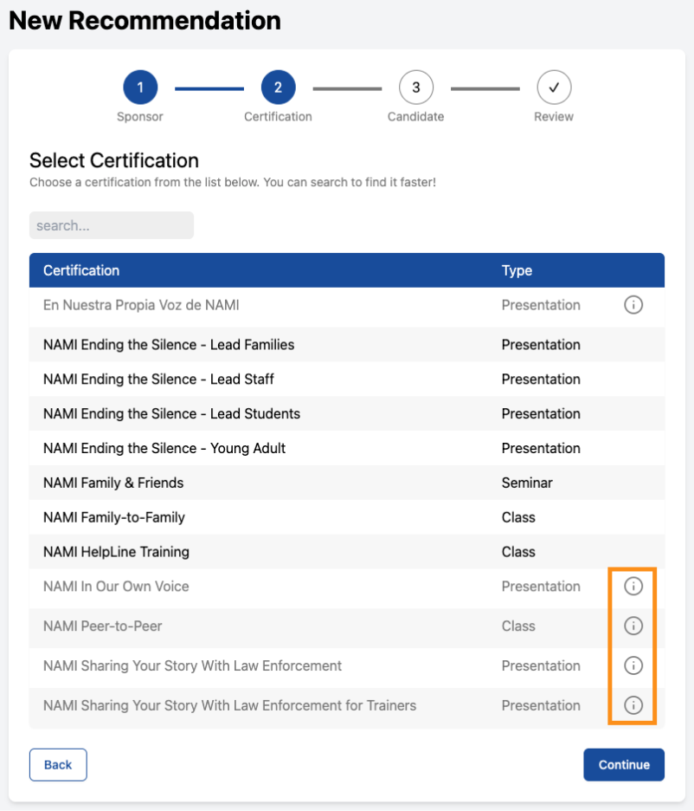Pick NAMI HelpLine Training certification

tap(347, 552)
